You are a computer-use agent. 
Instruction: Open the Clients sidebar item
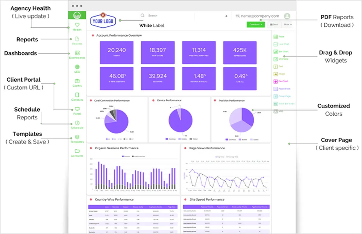pos(77,83)
